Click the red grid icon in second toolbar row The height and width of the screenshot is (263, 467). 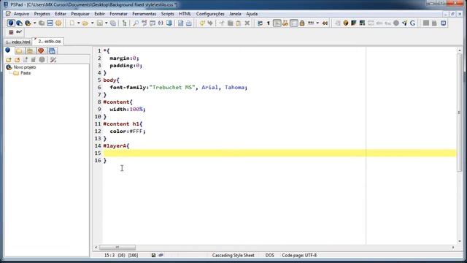coord(11,32)
